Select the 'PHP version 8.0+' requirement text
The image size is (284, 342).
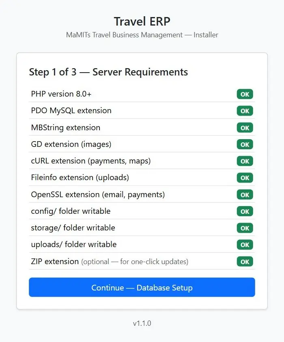click(61, 94)
